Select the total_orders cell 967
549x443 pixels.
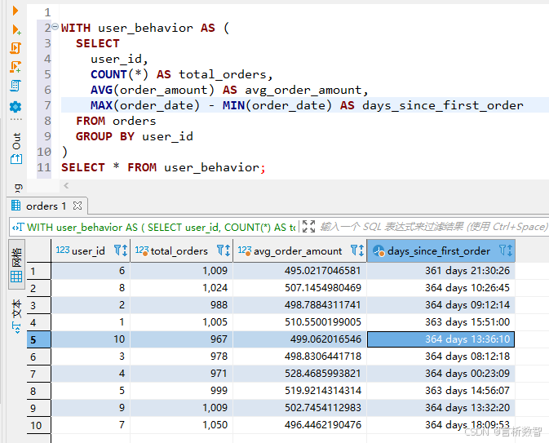[x=181, y=339]
